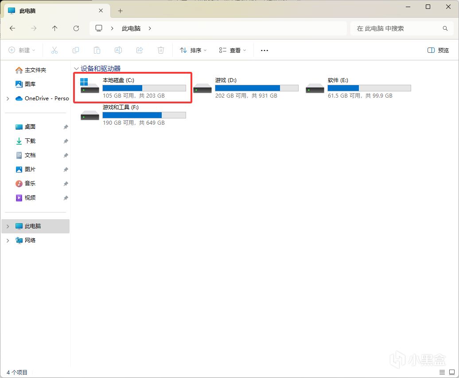Viewport: 459px width, 378px height.
Task: Open 文档 in quick access
Action: click(25, 155)
